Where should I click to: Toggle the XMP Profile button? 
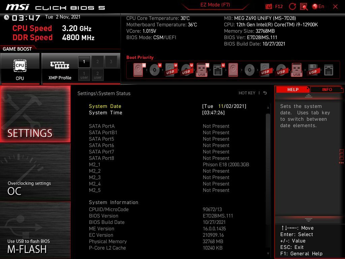coord(60,69)
